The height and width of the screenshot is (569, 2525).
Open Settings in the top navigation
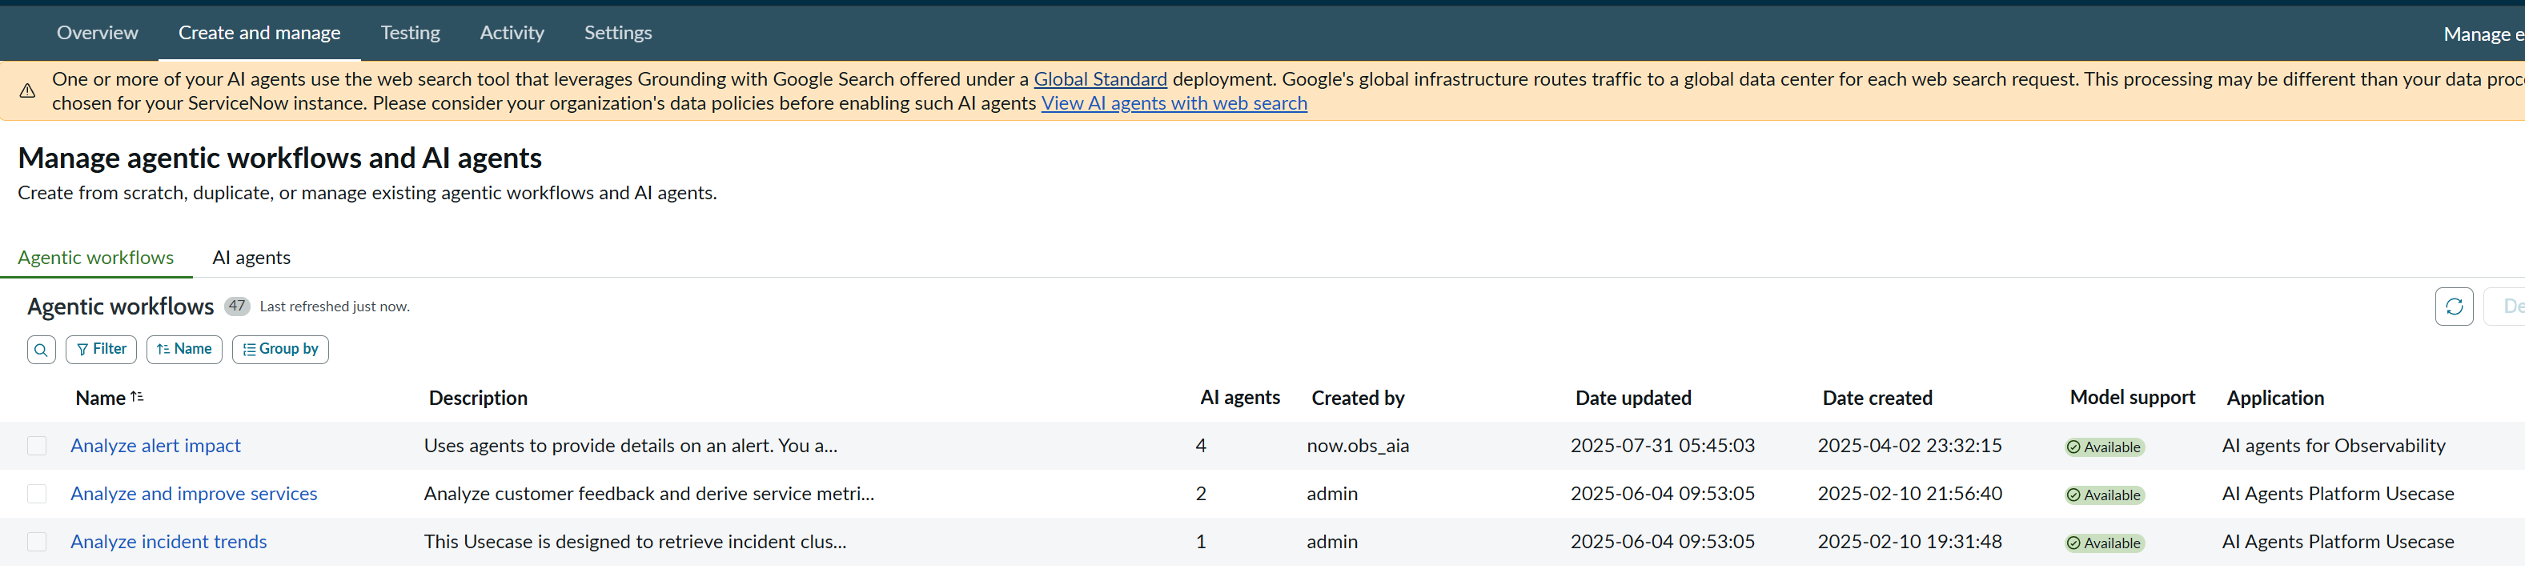[617, 32]
